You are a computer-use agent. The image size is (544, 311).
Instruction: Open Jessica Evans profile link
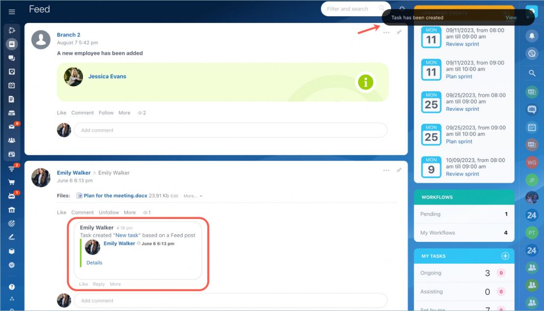[x=107, y=76]
